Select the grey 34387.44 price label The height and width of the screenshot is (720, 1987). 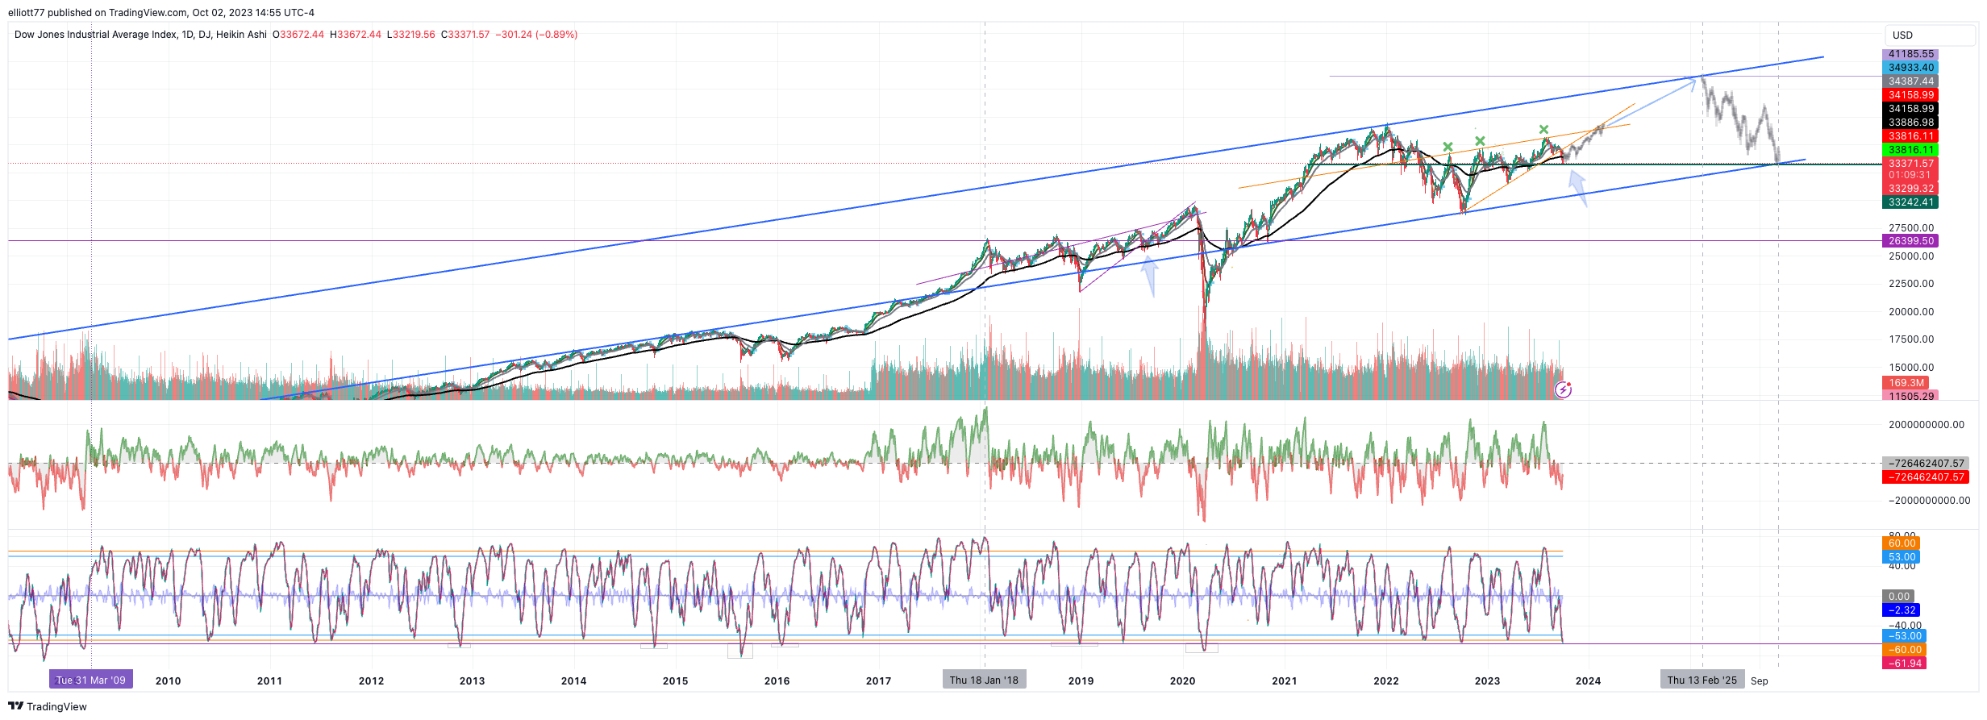(1910, 81)
